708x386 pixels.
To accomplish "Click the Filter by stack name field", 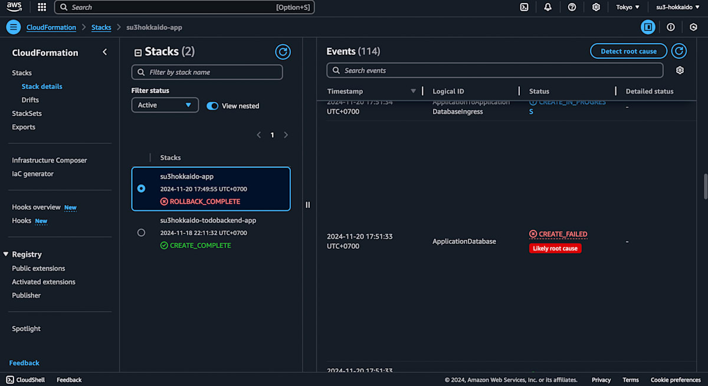I will coord(207,72).
